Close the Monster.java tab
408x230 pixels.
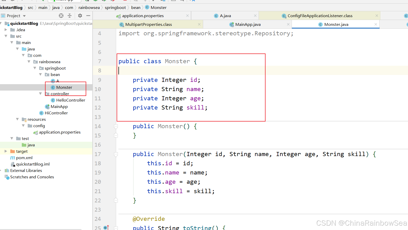[x=376, y=24]
